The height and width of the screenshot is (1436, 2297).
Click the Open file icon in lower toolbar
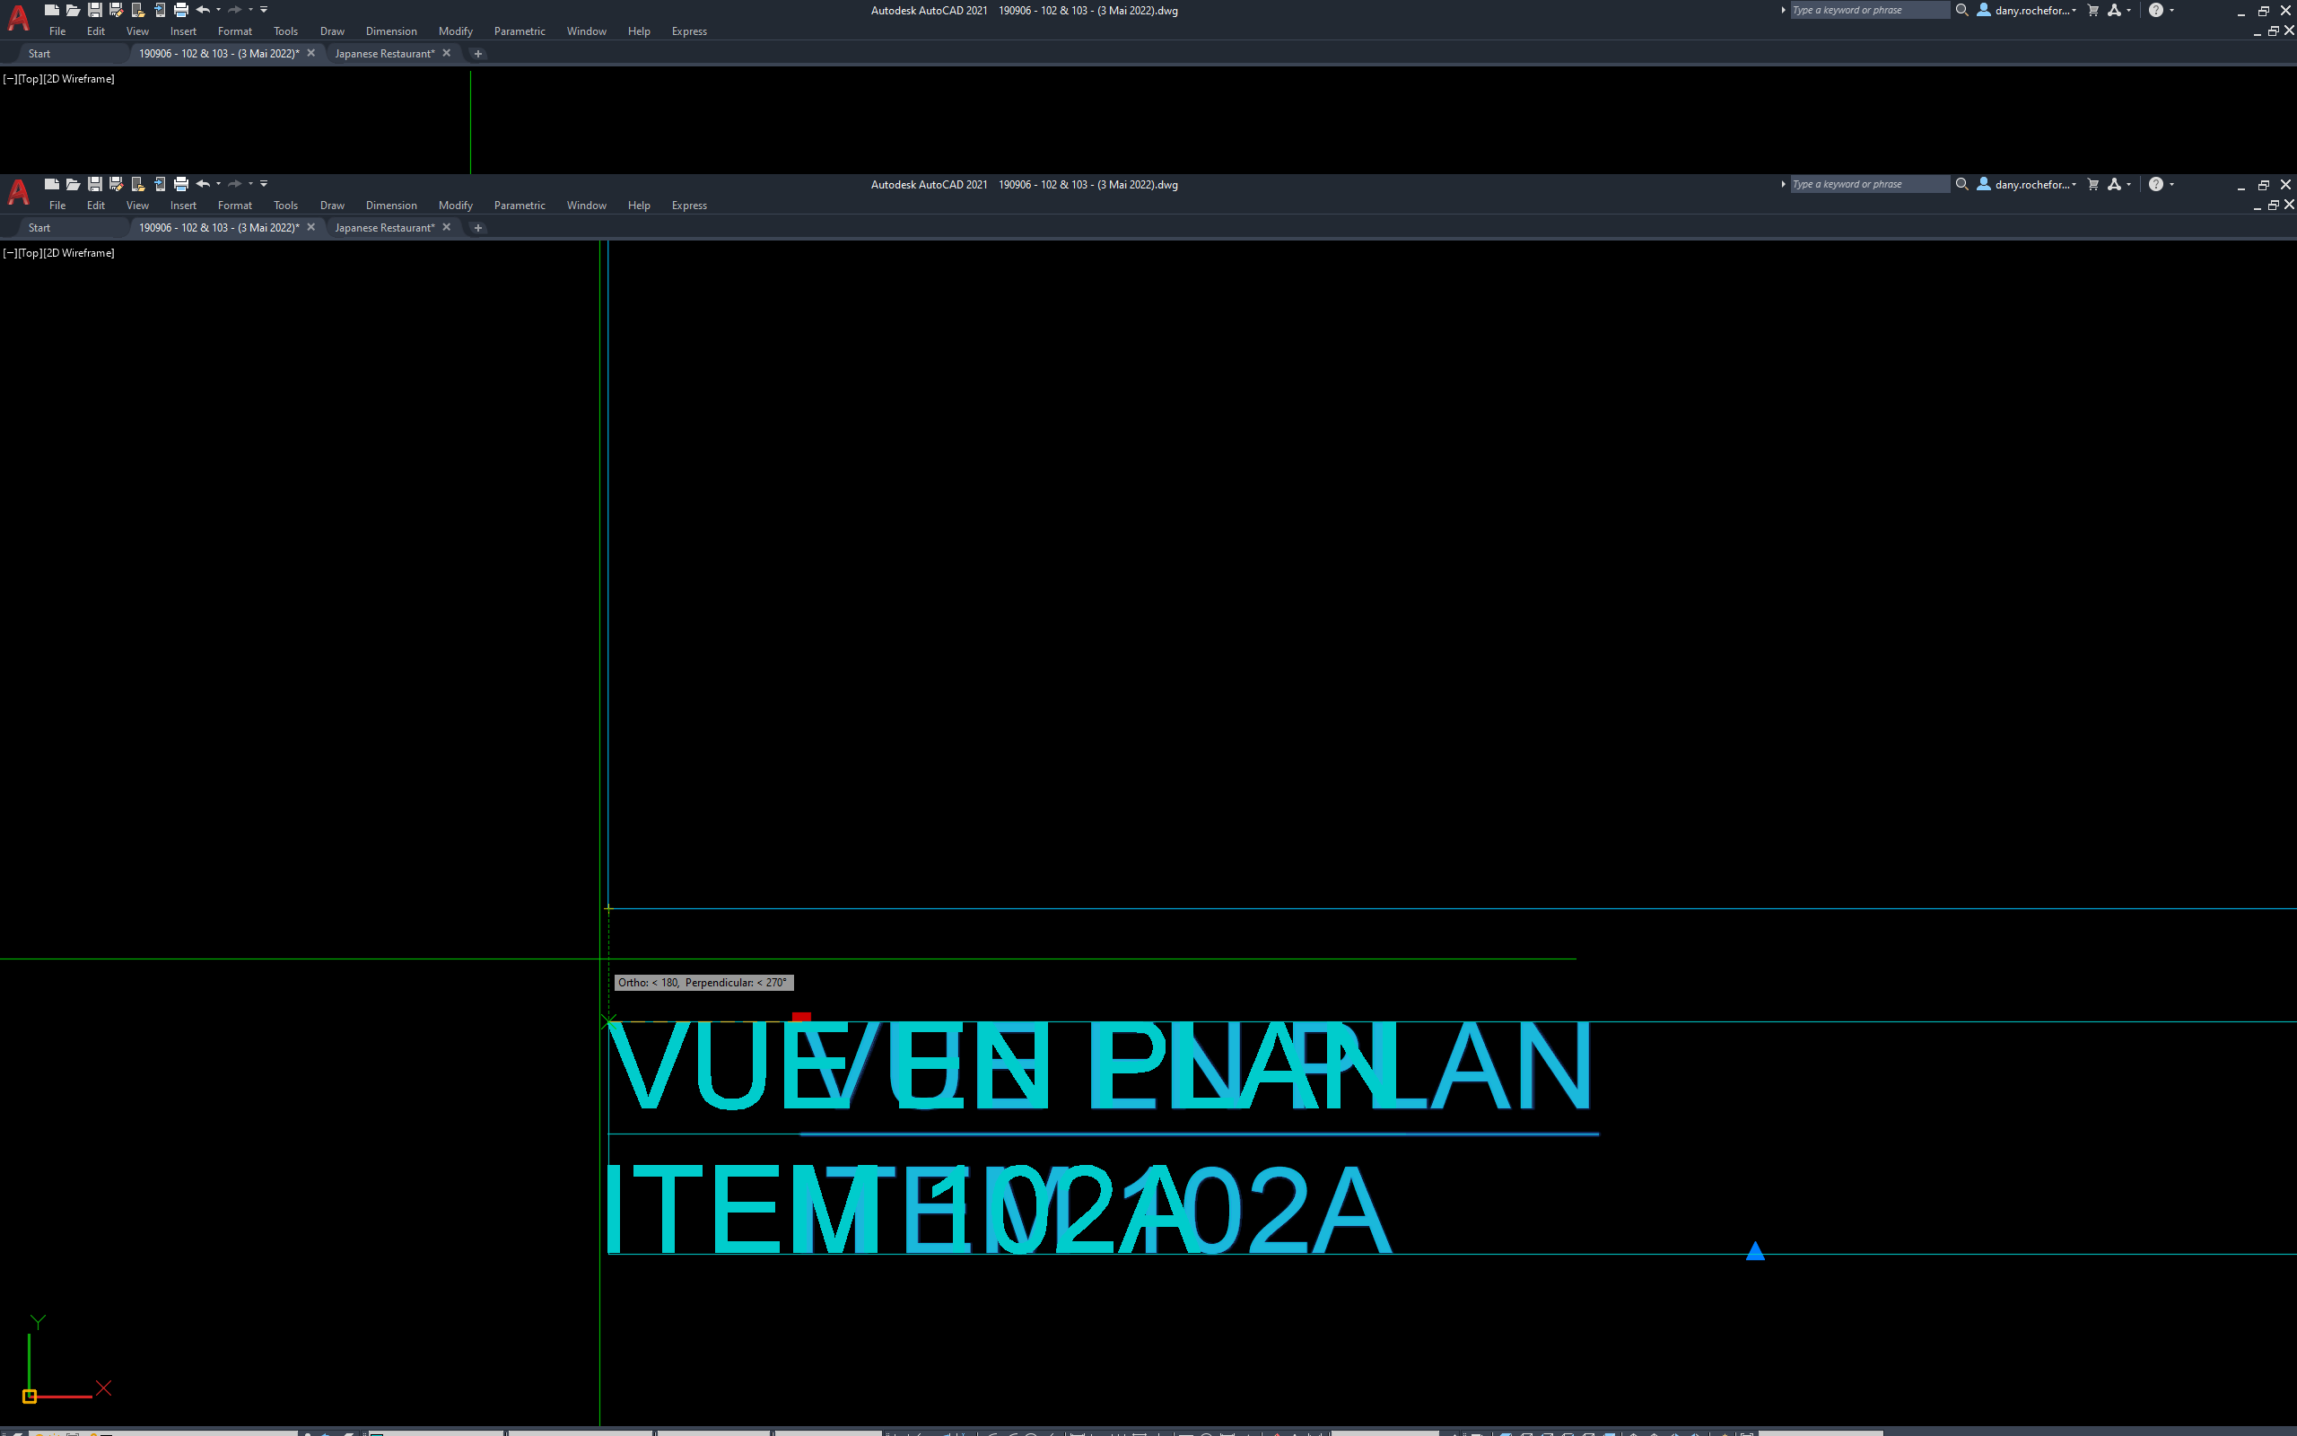pyautogui.click(x=73, y=183)
